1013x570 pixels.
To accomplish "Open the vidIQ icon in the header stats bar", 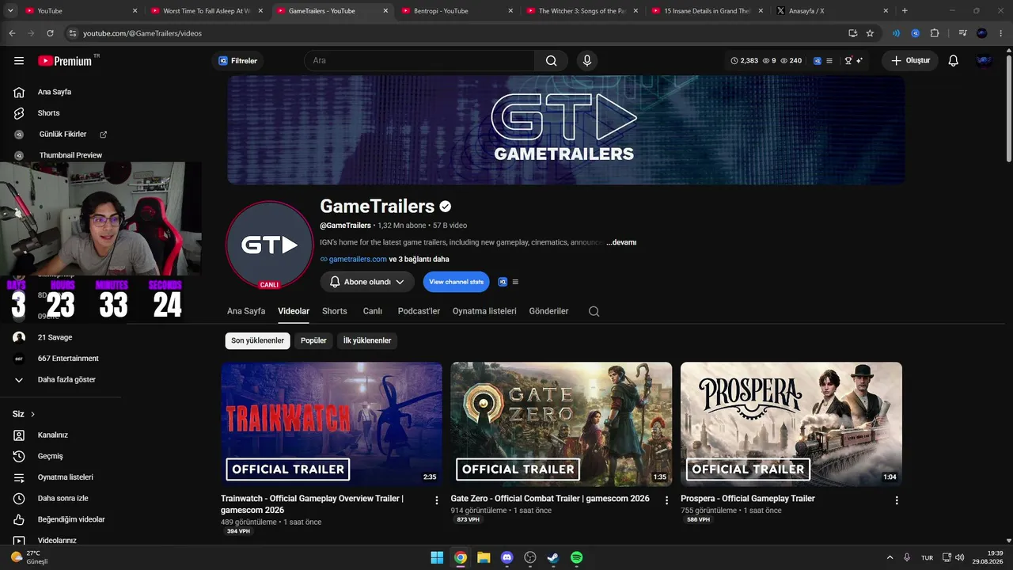I will (818, 61).
